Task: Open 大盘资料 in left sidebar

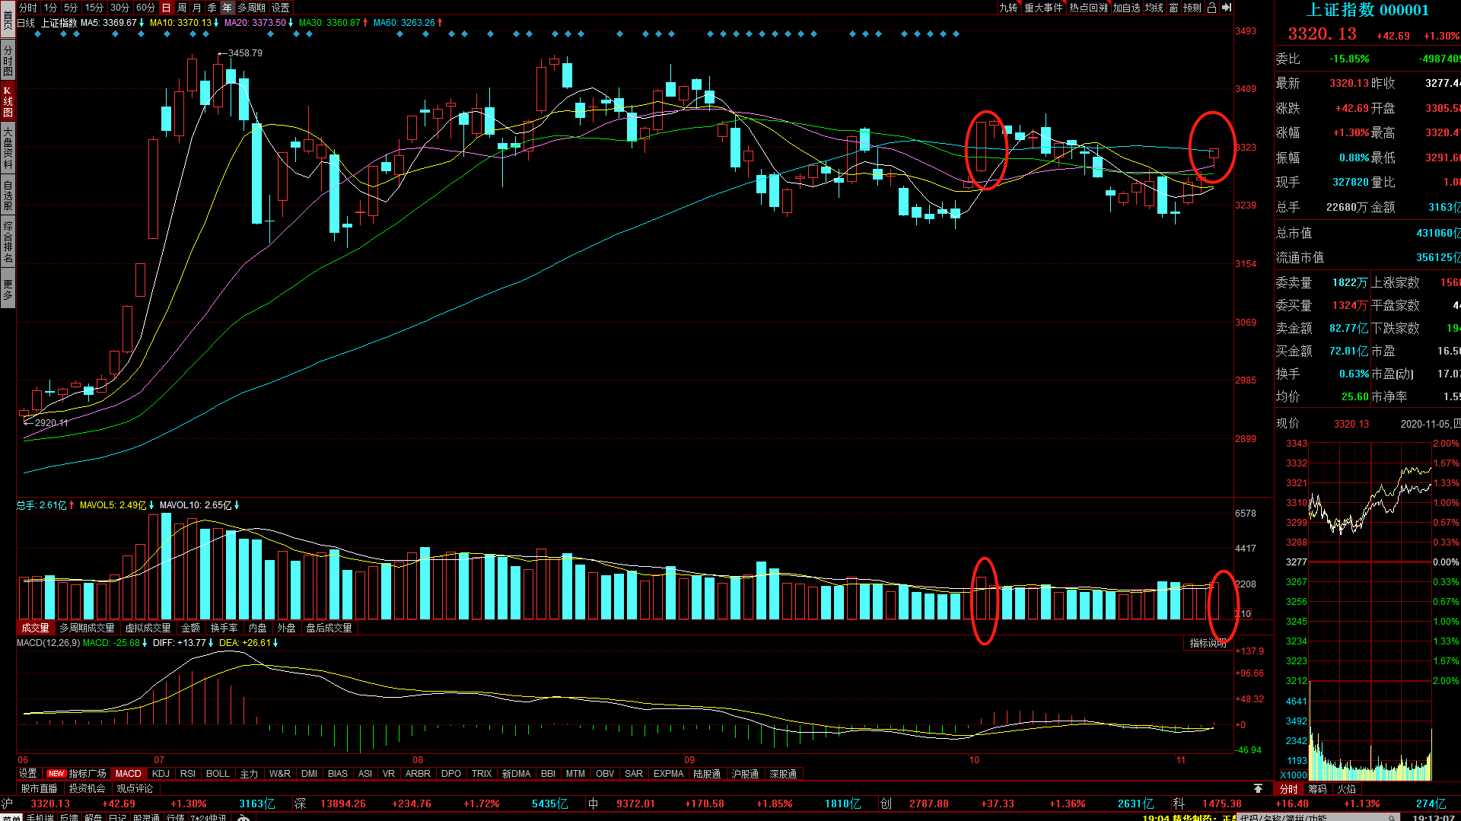Action: coord(8,148)
